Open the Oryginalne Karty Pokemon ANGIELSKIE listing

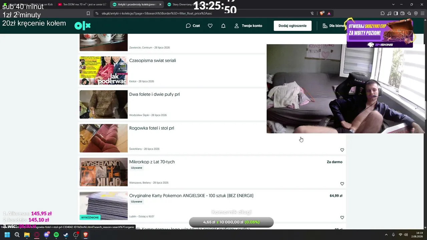point(191,196)
